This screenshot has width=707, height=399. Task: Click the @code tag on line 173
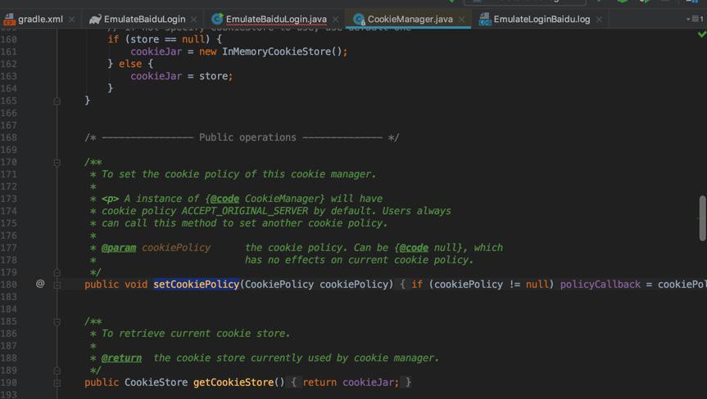(x=224, y=199)
